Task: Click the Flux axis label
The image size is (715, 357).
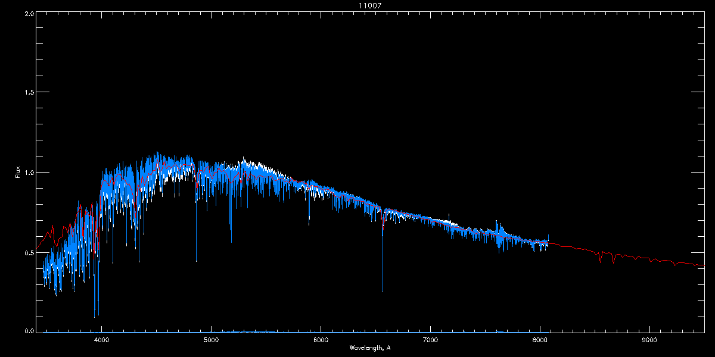Action: 18,173
